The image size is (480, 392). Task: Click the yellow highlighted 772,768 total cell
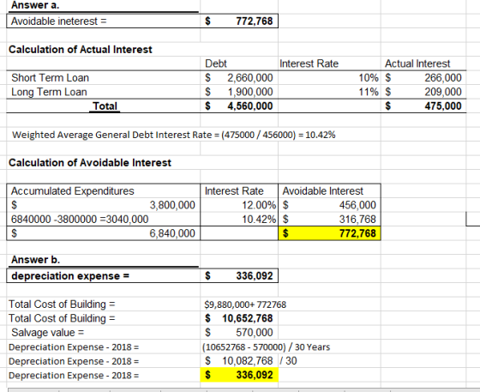coord(329,233)
